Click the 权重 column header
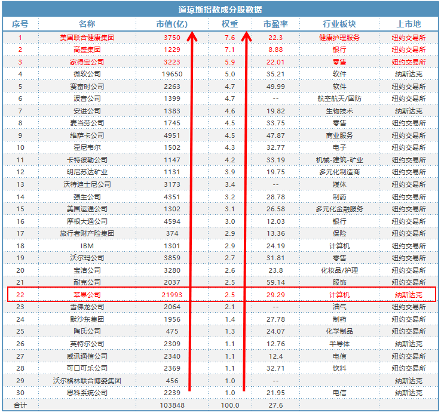The width and height of the screenshot is (441, 413). click(230, 24)
